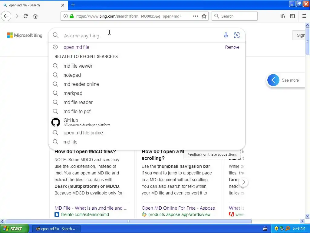Bookmark this page with the star
Viewport: 310px width, 233px height.
tap(204, 16)
